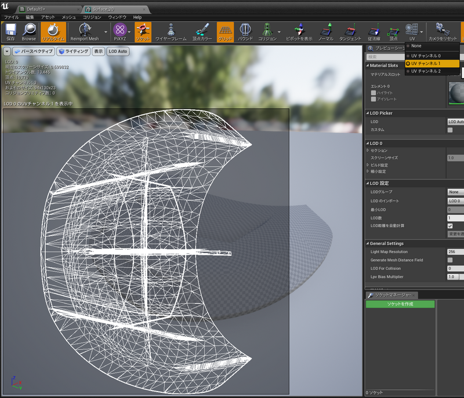
Task: Open Perspective (パースペクティブ) view mode menu
Action: click(x=34, y=52)
